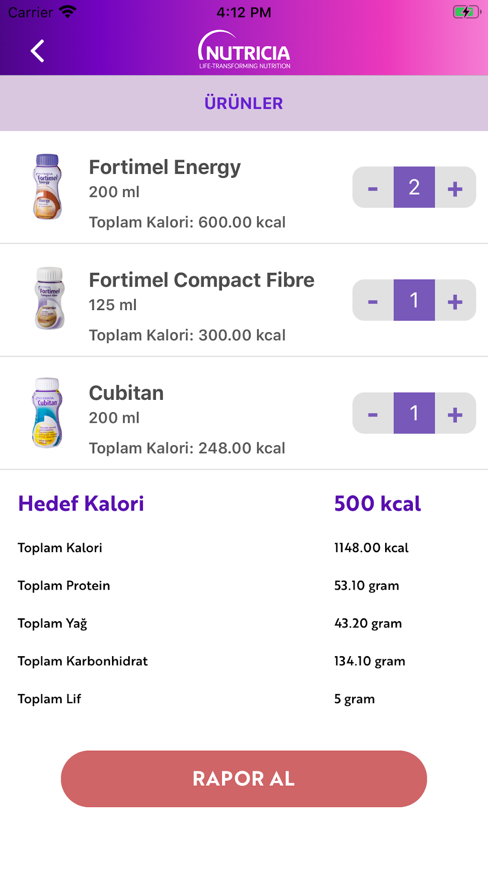
Task: Tap the Fortimel Energy quantity value 2
Action: [414, 187]
